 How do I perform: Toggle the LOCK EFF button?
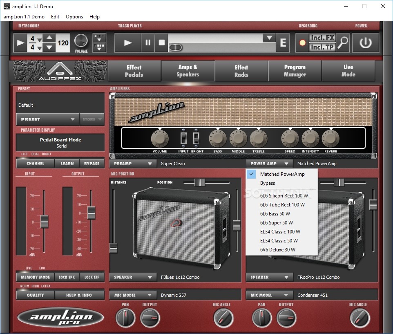(x=92, y=277)
